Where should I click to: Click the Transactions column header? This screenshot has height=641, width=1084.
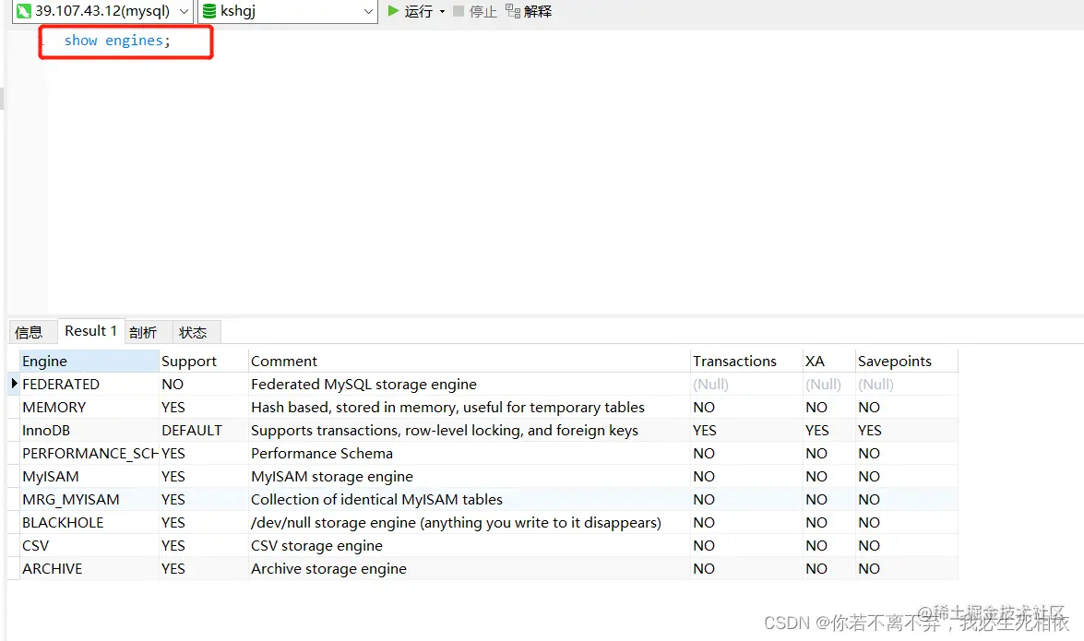746,361
